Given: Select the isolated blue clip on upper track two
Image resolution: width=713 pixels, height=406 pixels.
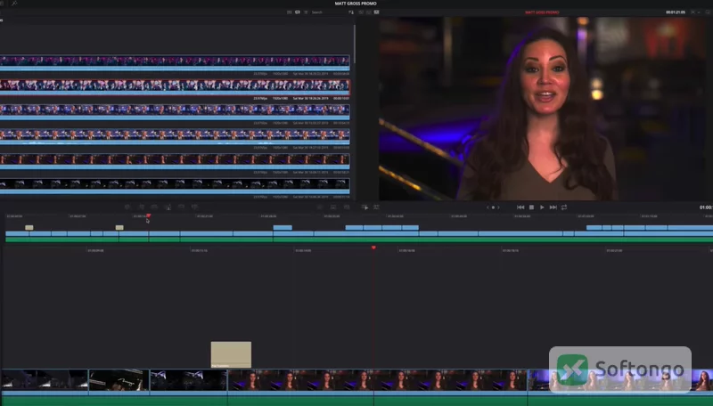Looking at the screenshot, I should [x=283, y=228].
